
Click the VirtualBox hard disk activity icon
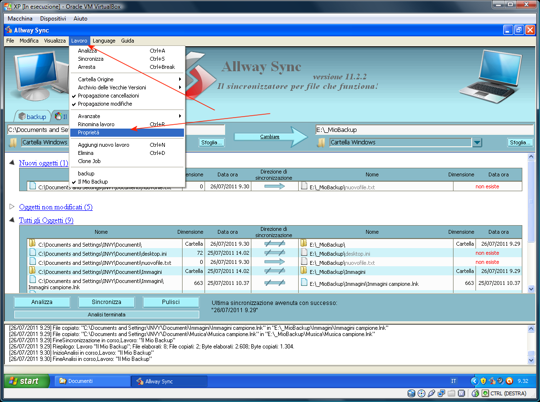(411, 393)
